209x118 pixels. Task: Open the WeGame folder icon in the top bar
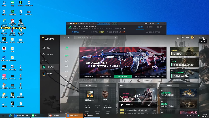pos(178,37)
